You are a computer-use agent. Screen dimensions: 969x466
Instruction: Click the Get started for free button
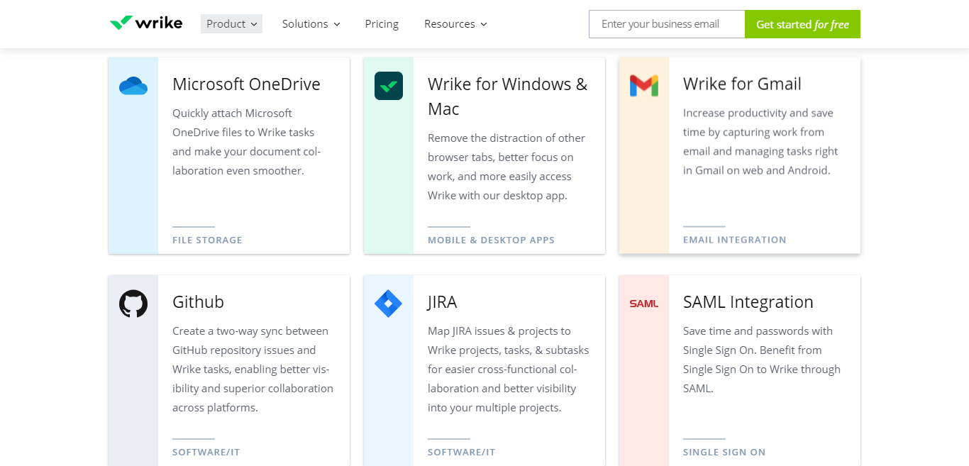[x=802, y=24]
